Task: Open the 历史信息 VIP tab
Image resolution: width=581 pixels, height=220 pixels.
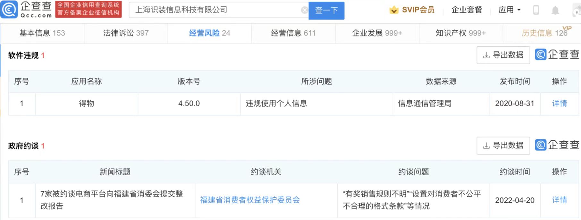Action: pyautogui.click(x=544, y=33)
